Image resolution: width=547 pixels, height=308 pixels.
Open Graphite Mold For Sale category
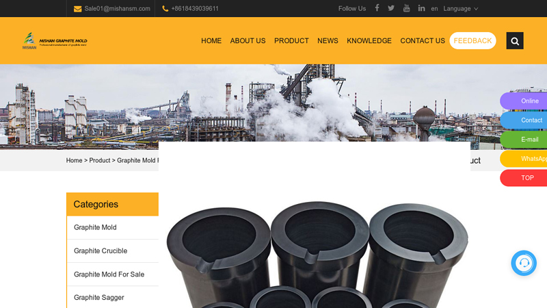click(x=109, y=274)
